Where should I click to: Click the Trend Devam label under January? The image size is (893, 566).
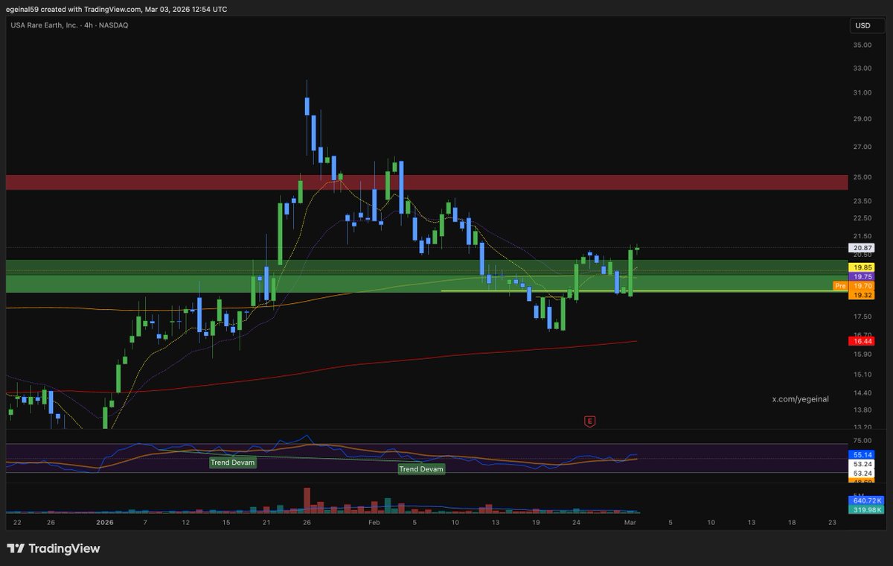231,462
